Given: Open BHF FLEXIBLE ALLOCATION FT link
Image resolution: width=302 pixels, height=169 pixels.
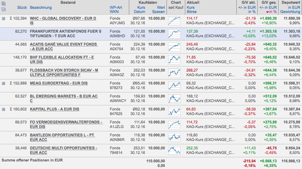Looking at the screenshot, I should point(62,59).
